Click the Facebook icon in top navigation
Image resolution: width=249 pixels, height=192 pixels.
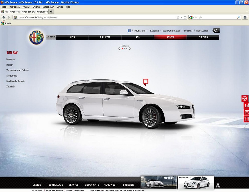click(x=129, y=31)
